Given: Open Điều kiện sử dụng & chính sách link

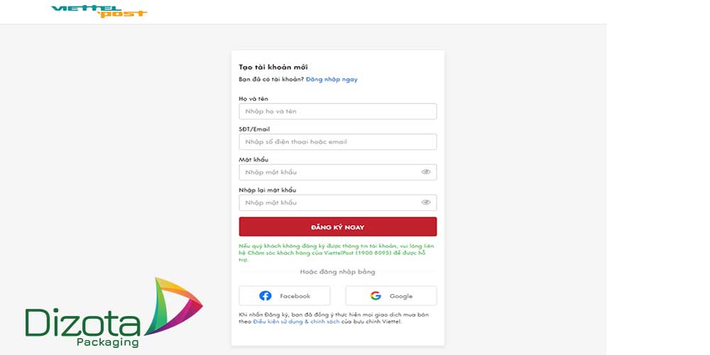Looking at the screenshot, I should (x=292, y=322).
